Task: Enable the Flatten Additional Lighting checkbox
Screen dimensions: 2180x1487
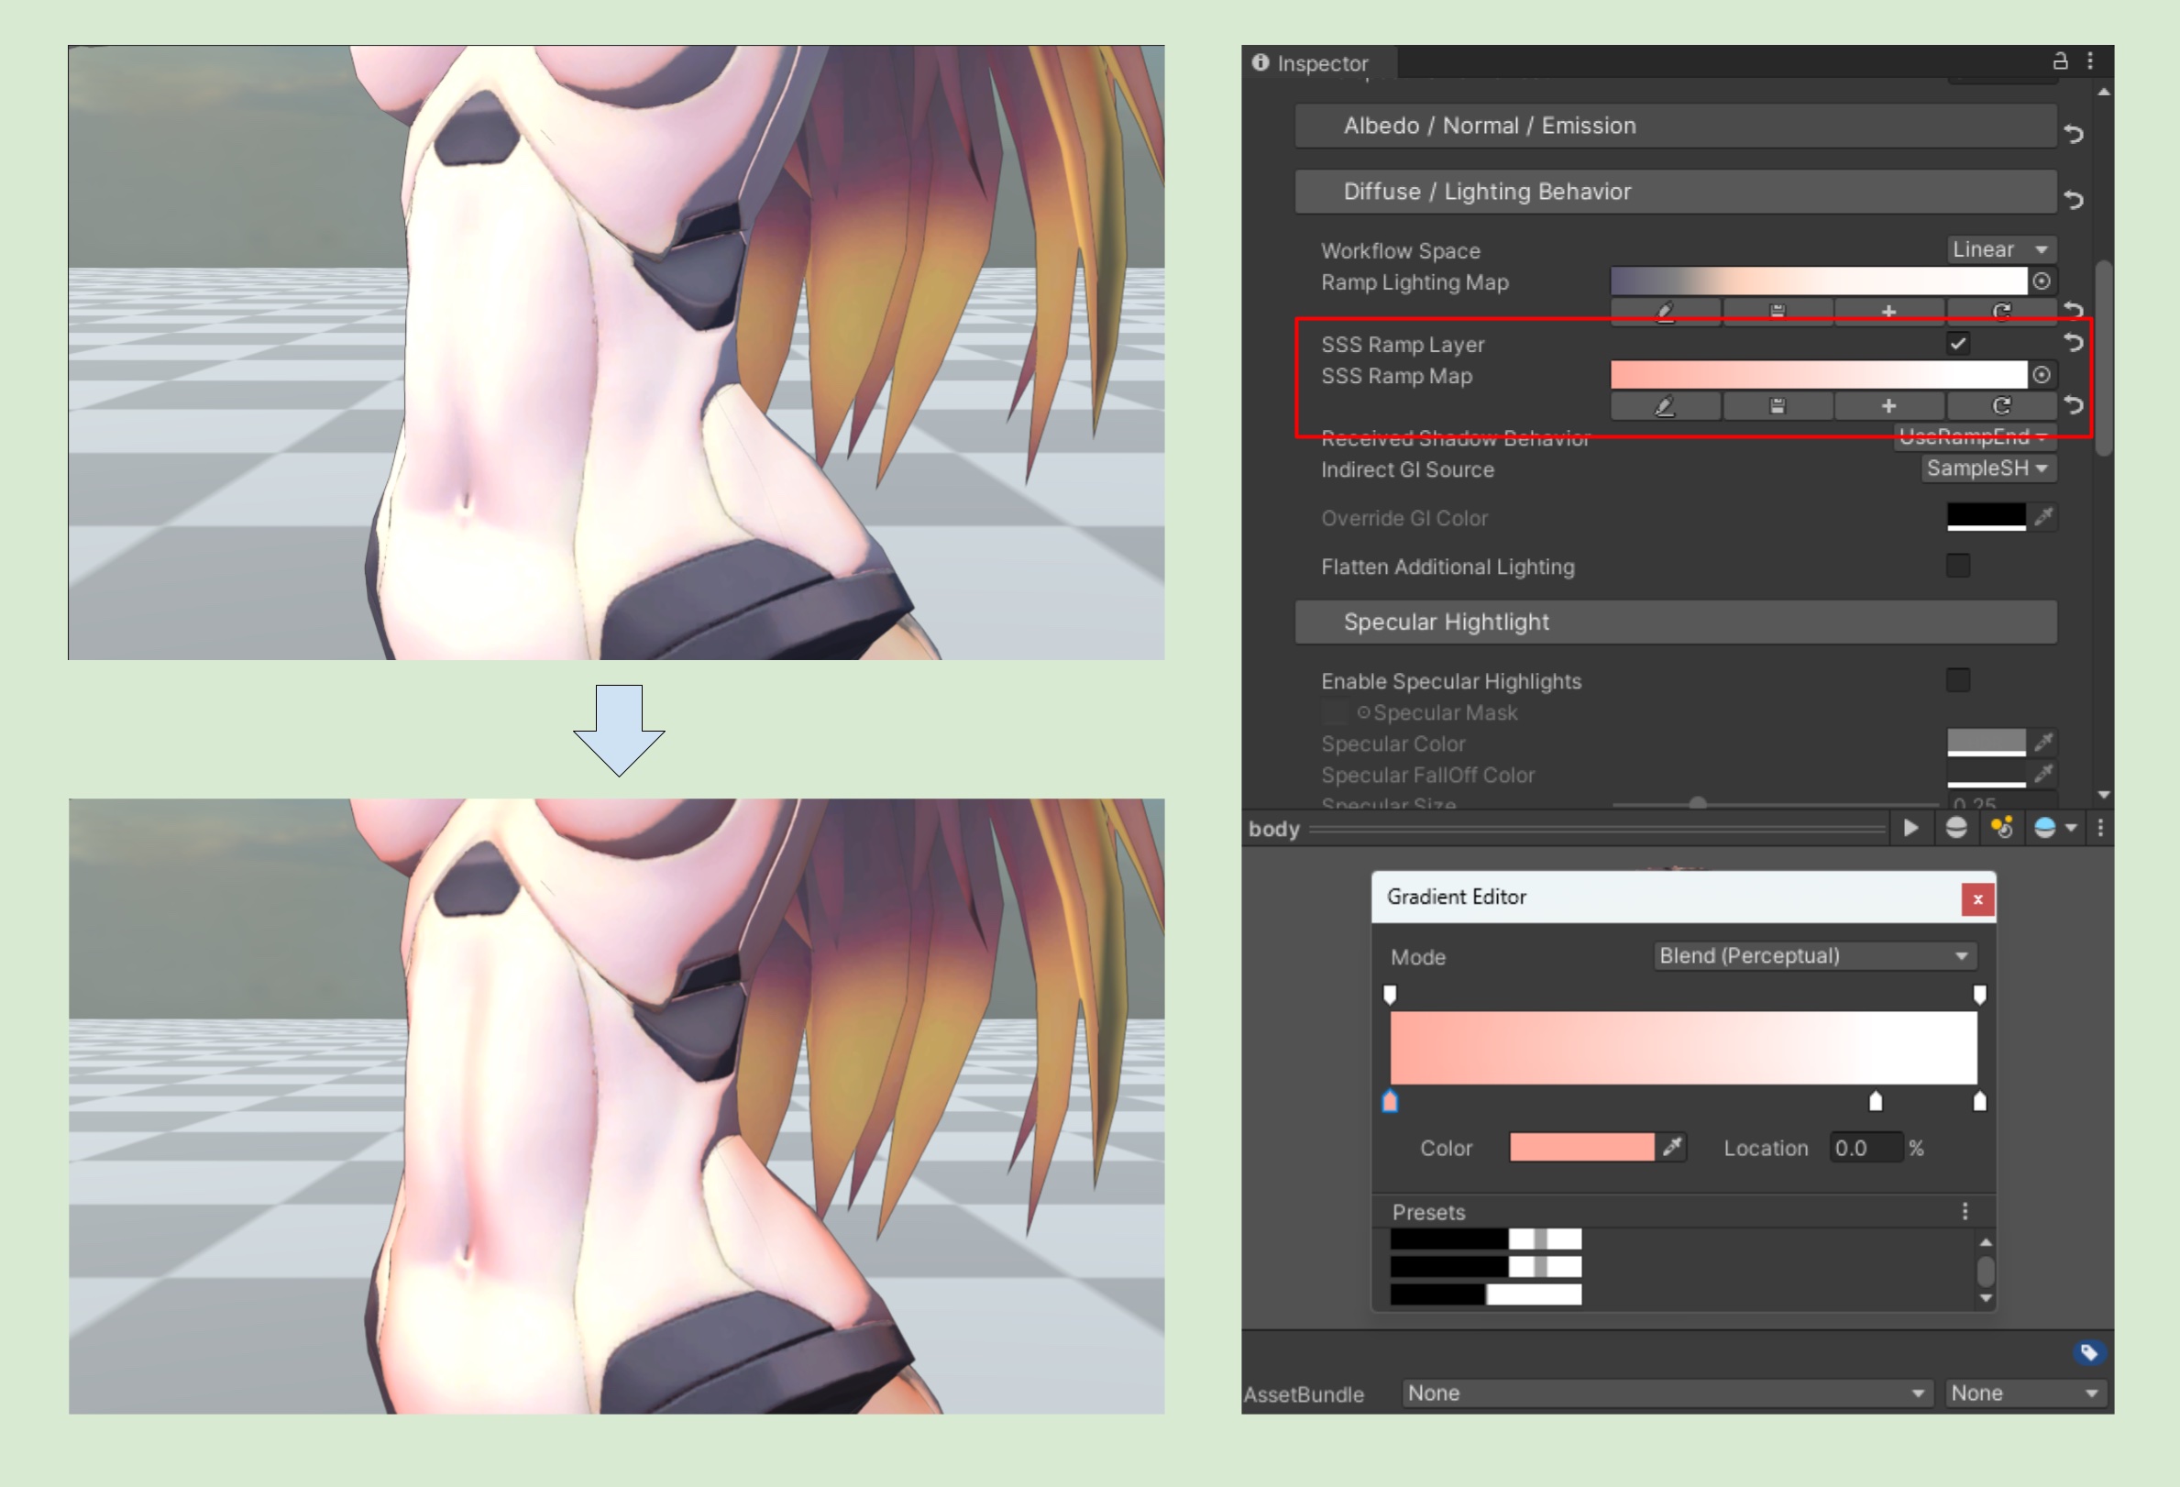Action: tap(1957, 566)
